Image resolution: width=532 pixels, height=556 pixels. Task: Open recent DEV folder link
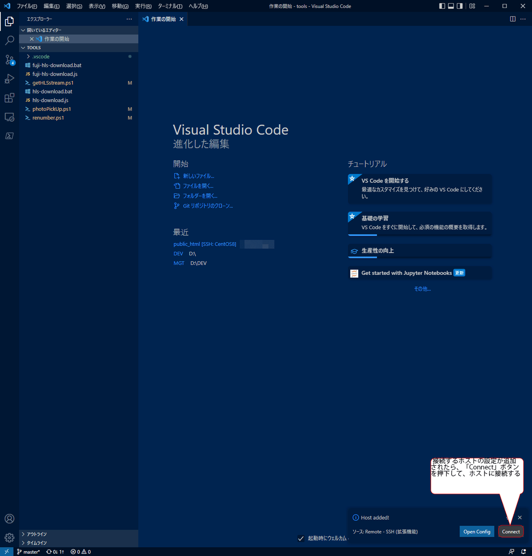tap(178, 254)
